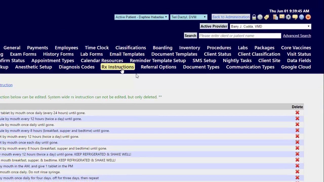Delete the 'once daily (every 24 hours)' instruction
The width and height of the screenshot is (324, 182).
(297, 112)
